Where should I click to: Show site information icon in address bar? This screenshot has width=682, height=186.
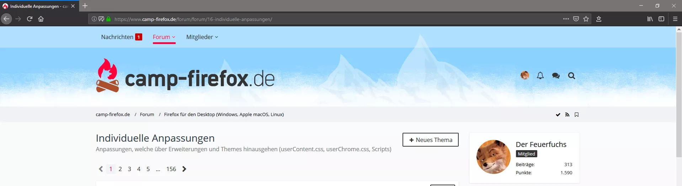click(94, 19)
